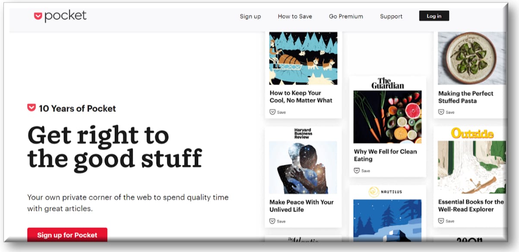The width and height of the screenshot is (519, 252).
Task: Click the Outside magazine logo
Action: pyautogui.click(x=472, y=133)
